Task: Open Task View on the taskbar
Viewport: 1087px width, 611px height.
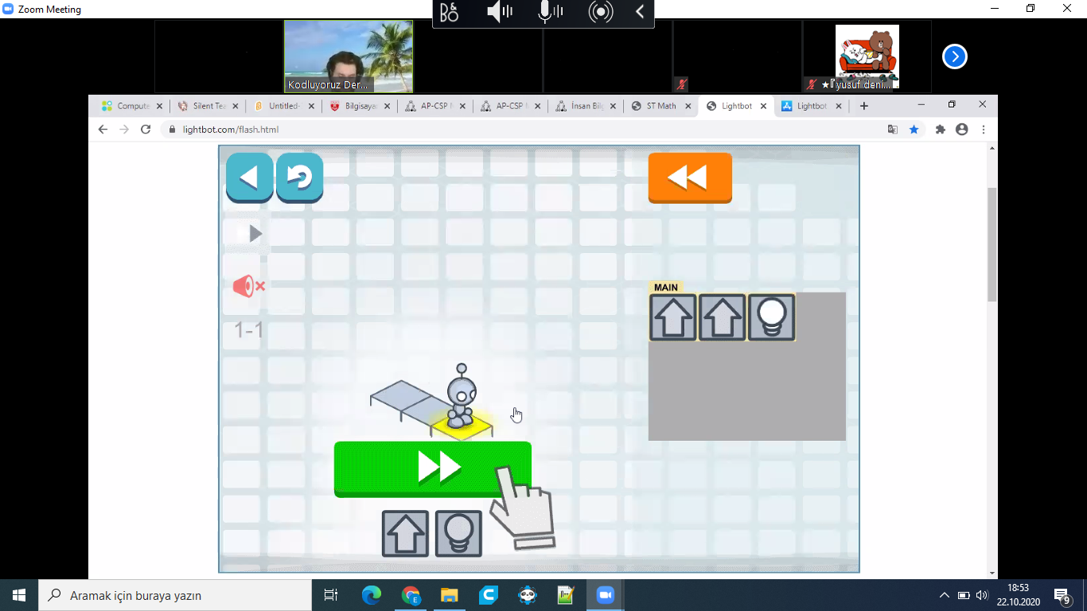Action: (x=331, y=595)
